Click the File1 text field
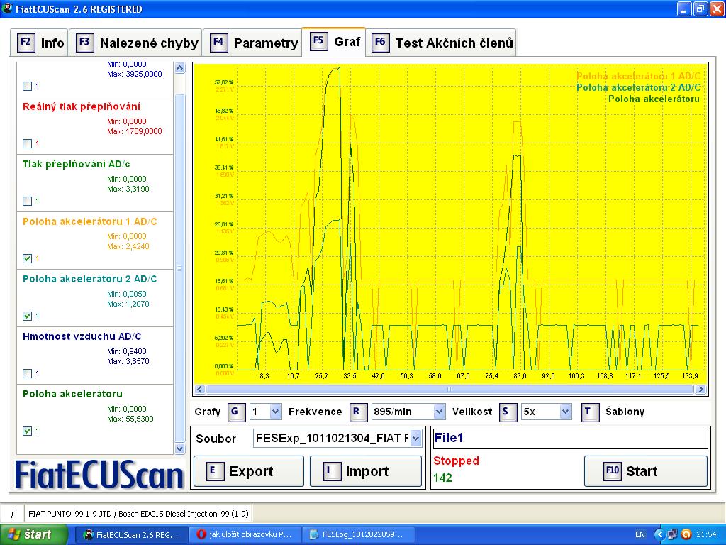This screenshot has width=726, height=545. coord(570,439)
